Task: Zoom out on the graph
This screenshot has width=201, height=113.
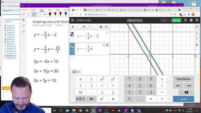Action: click(197, 39)
